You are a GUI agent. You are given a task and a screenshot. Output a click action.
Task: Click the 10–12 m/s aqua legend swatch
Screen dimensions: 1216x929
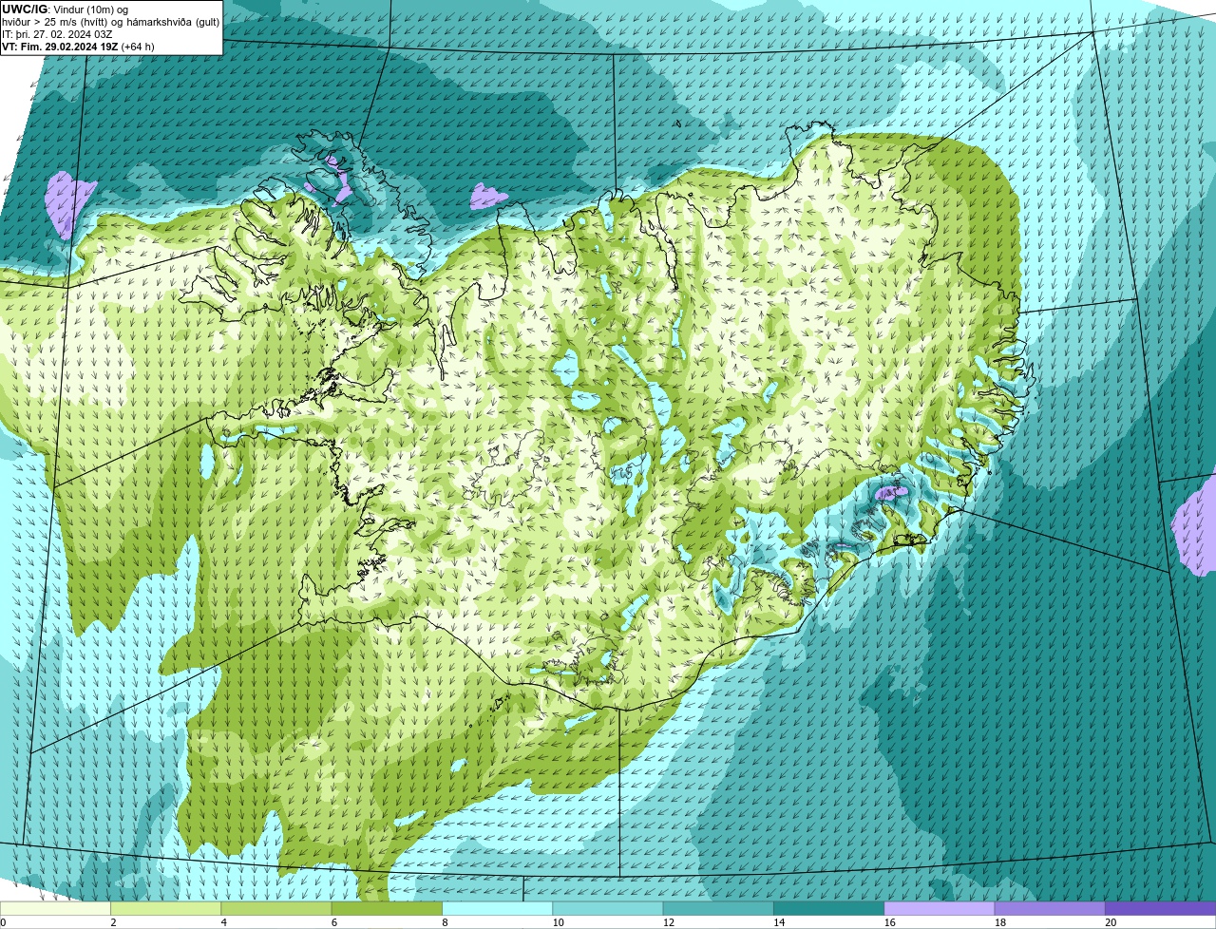608,908
